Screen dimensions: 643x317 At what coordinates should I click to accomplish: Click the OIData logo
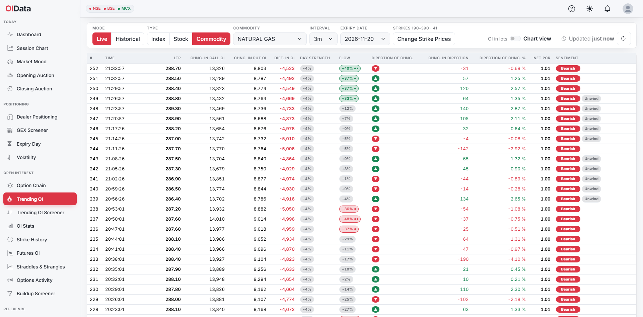[18, 9]
